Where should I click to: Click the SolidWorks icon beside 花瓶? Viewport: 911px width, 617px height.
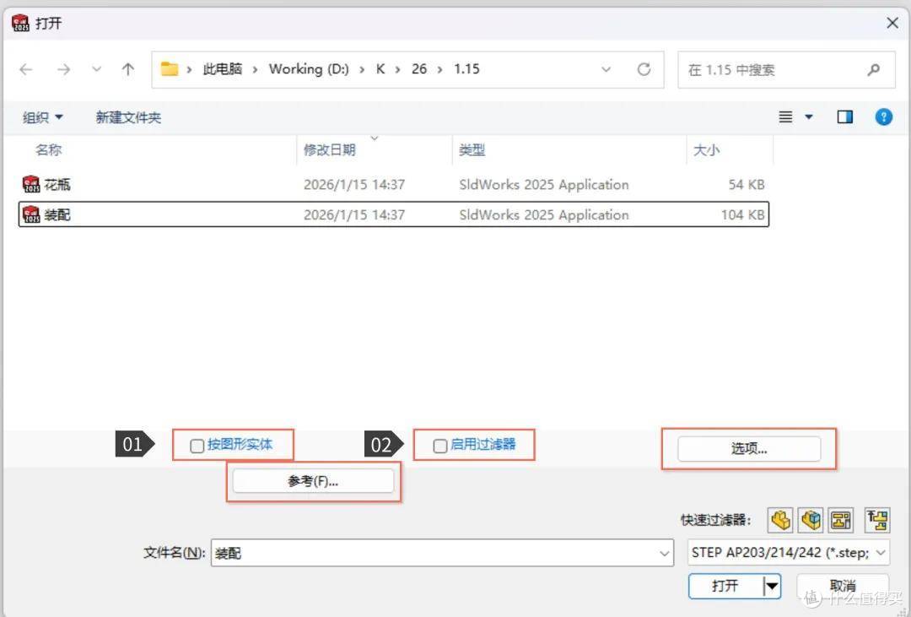click(x=31, y=184)
